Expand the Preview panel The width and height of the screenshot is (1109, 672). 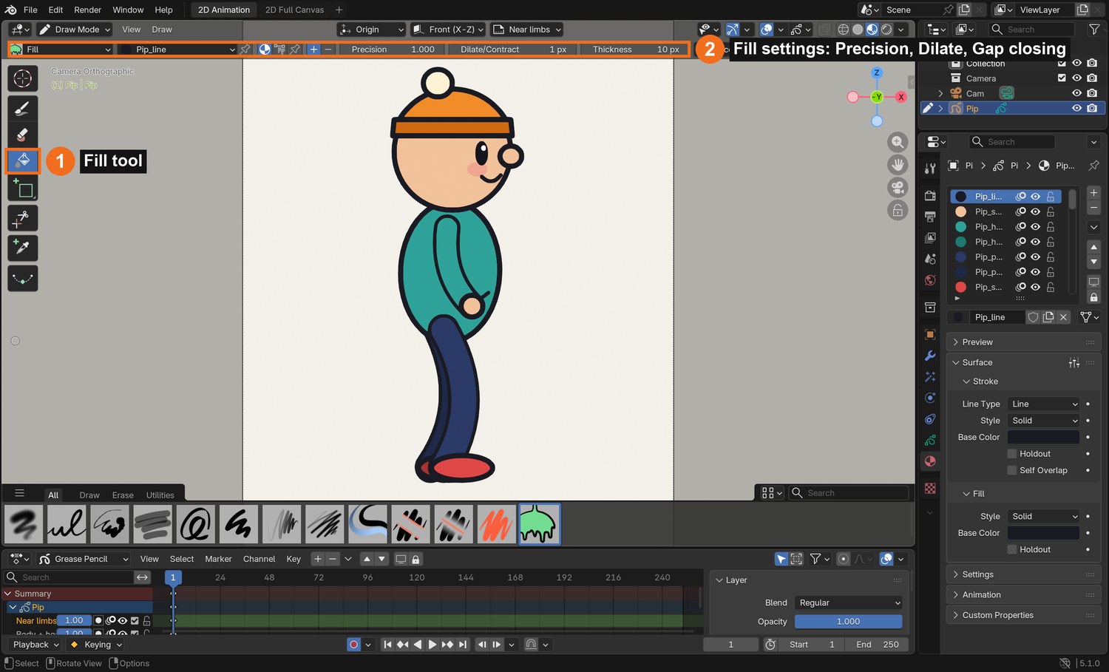1023,342
